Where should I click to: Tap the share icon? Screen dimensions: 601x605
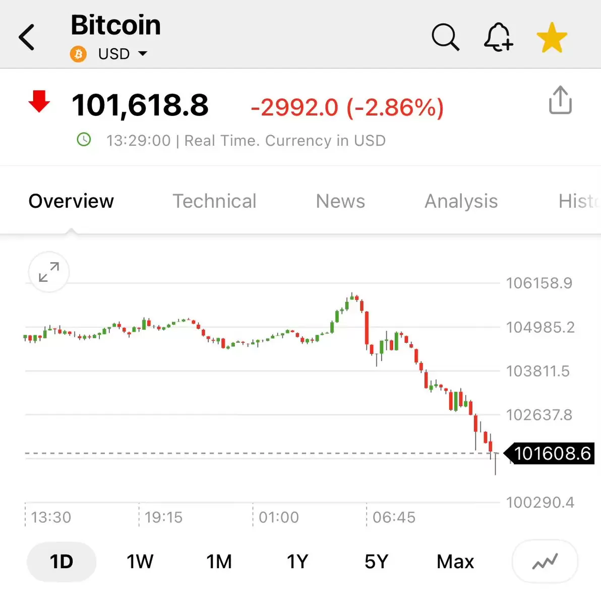(x=560, y=100)
